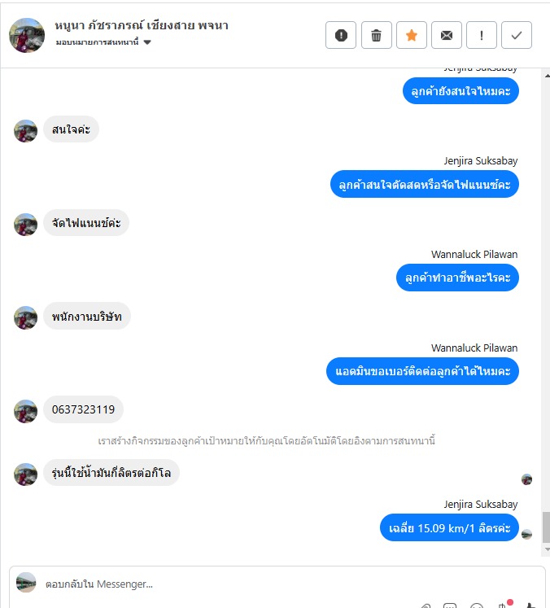The image size is (550, 608).
Task: Select the เฉลี่ย 15.09 km/1 ลิตรค่ะ reply bubble
Action: coord(449,527)
